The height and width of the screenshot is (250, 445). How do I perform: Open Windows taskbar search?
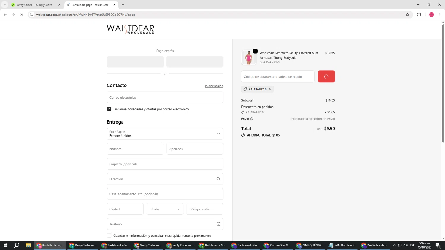17,245
